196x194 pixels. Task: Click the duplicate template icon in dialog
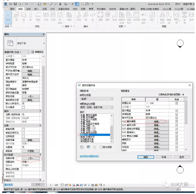[x=82, y=147]
